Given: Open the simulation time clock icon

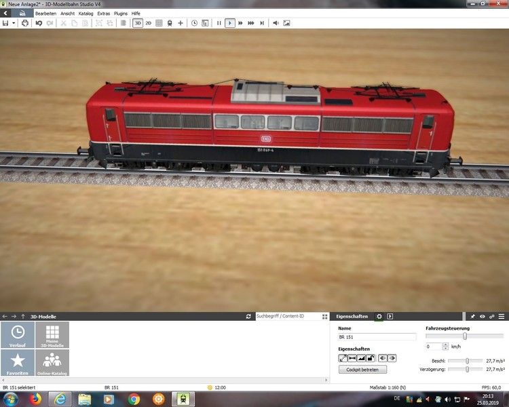Looking at the screenshot, I should [x=195, y=23].
